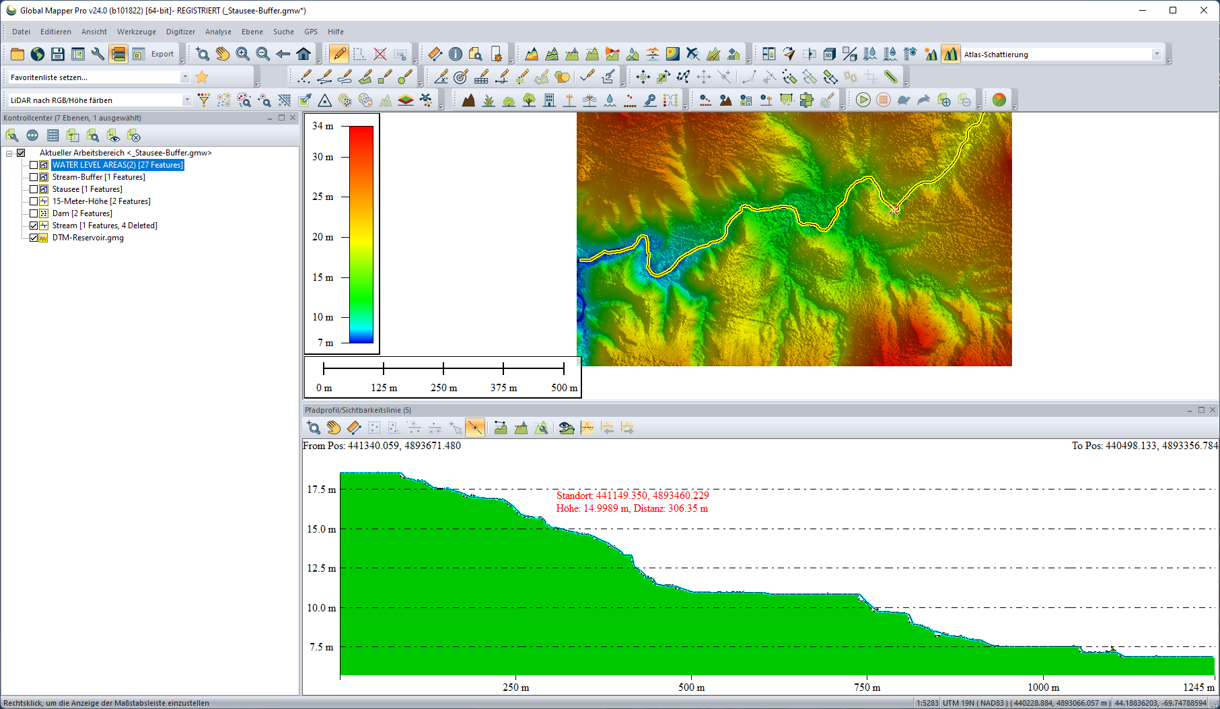Click the Zoom Out magnifier icon
This screenshot has height=709, width=1220.
click(x=263, y=54)
